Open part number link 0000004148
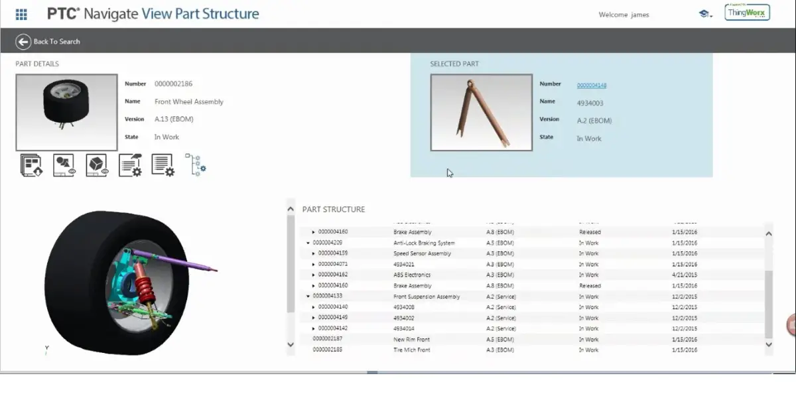796x398 pixels. click(592, 85)
